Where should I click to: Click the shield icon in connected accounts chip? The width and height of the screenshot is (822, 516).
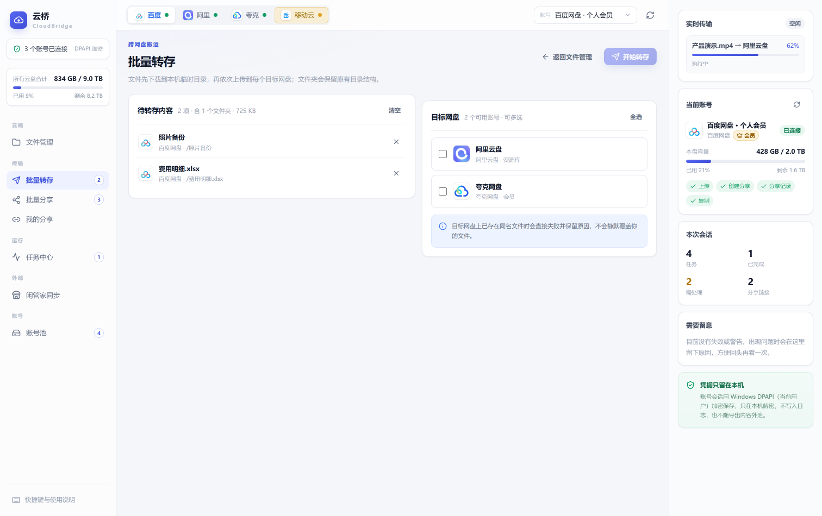[17, 49]
